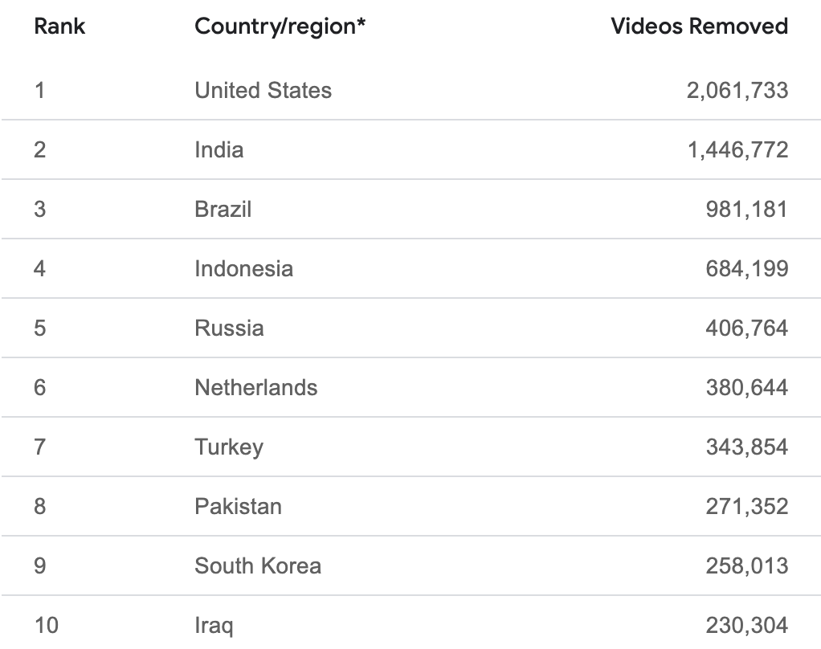Viewport: 821px width, 649px height.
Task: Select the 406,764 figure for Russia
Action: click(x=746, y=329)
